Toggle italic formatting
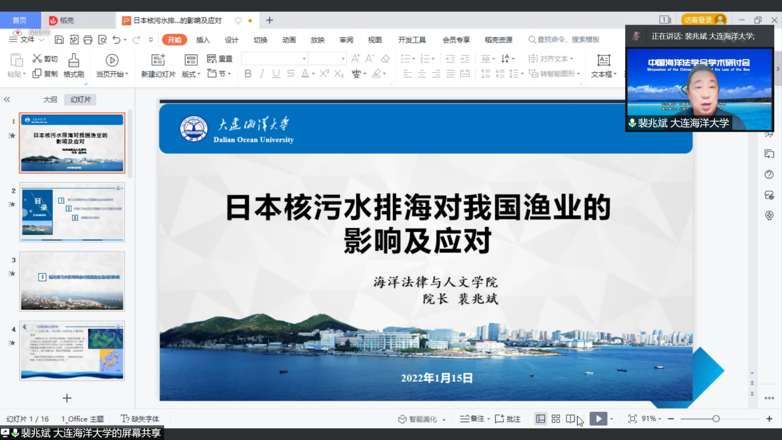 click(262, 74)
